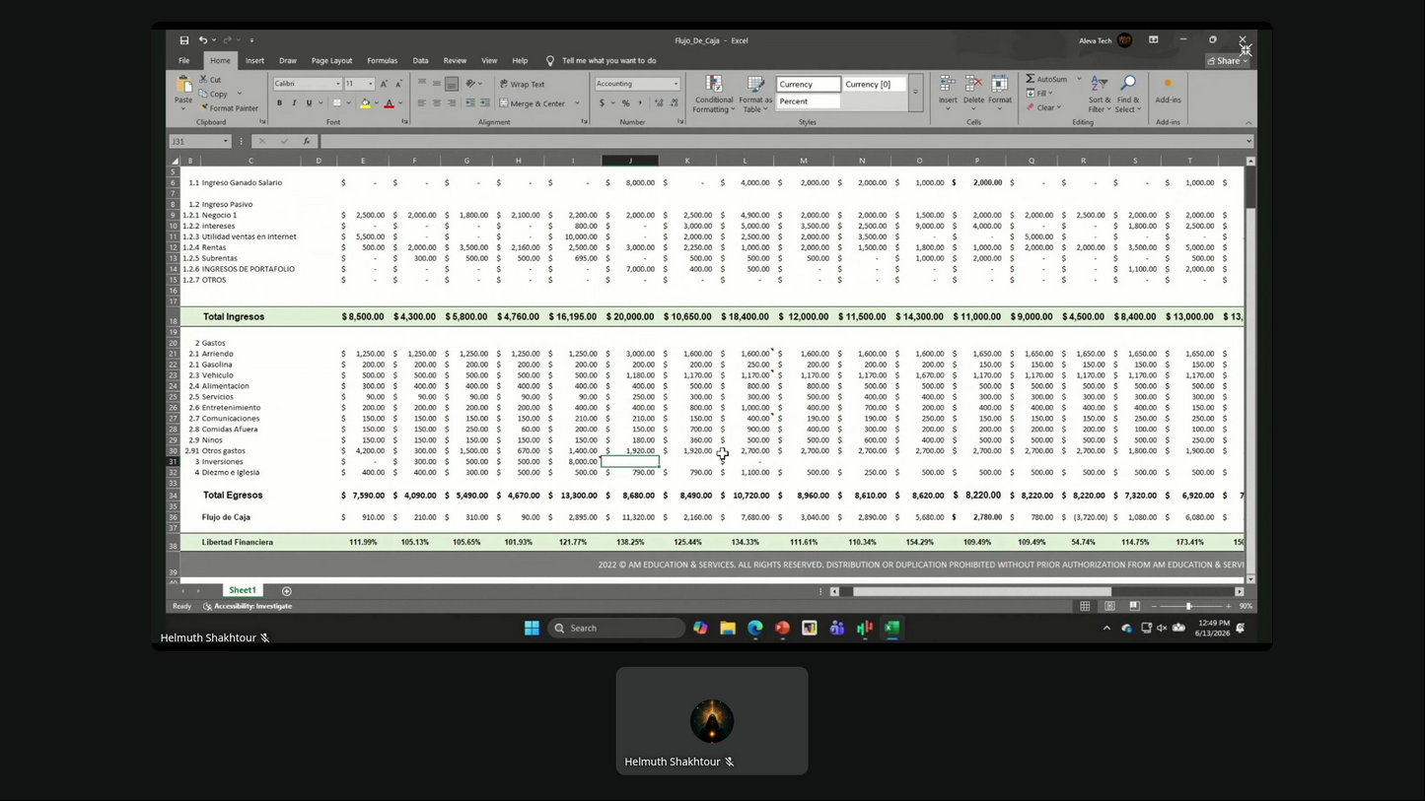The image size is (1425, 801).
Task: Open the Accounting number format dropdown
Action: [676, 84]
